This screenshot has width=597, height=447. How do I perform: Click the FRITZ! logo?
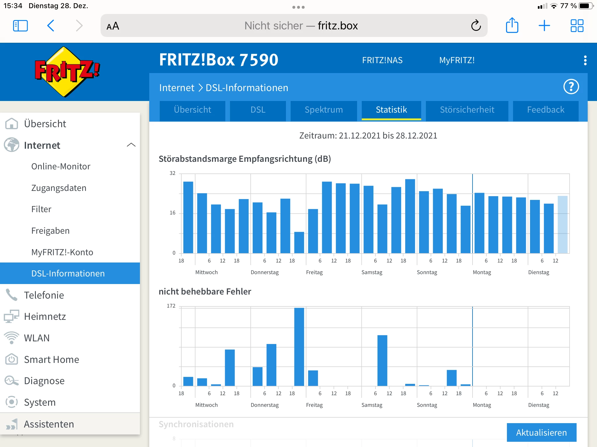click(x=67, y=72)
